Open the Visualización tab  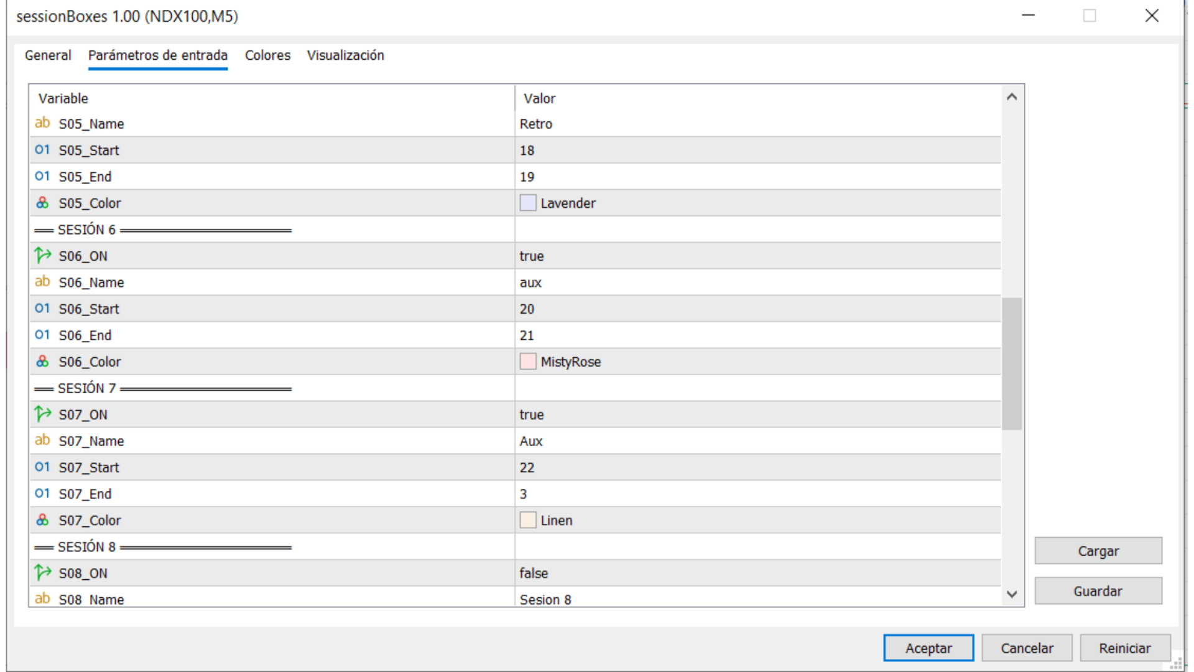[345, 55]
